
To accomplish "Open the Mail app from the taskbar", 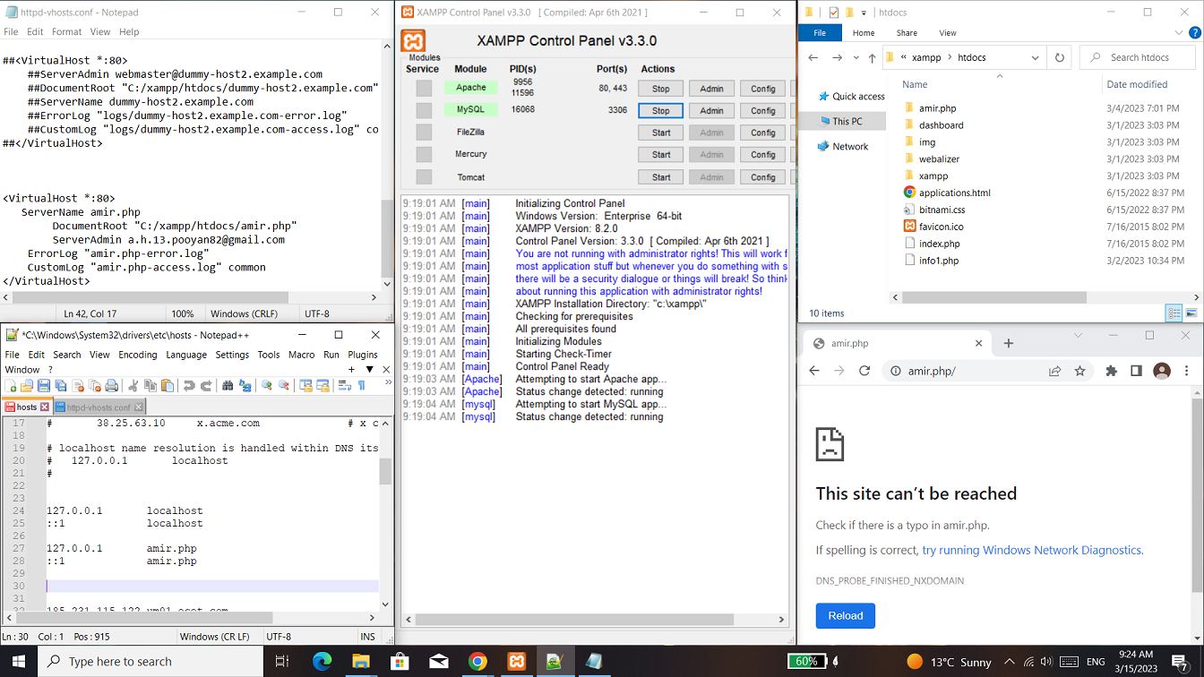I will point(439,662).
